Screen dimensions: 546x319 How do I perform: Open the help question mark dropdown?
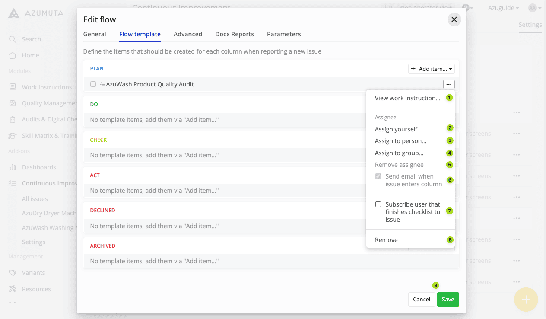pos(467,8)
